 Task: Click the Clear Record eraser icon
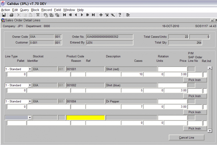click(113, 15)
